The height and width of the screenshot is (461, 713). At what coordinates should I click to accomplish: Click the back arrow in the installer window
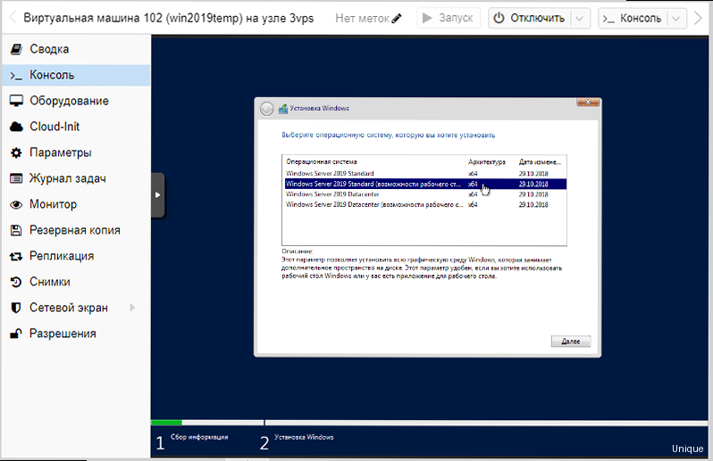[266, 109]
